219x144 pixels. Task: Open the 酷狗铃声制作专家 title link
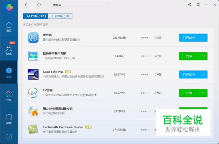[x=54, y=53]
